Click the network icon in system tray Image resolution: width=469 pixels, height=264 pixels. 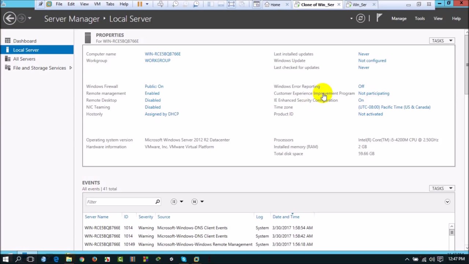[x=424, y=259]
